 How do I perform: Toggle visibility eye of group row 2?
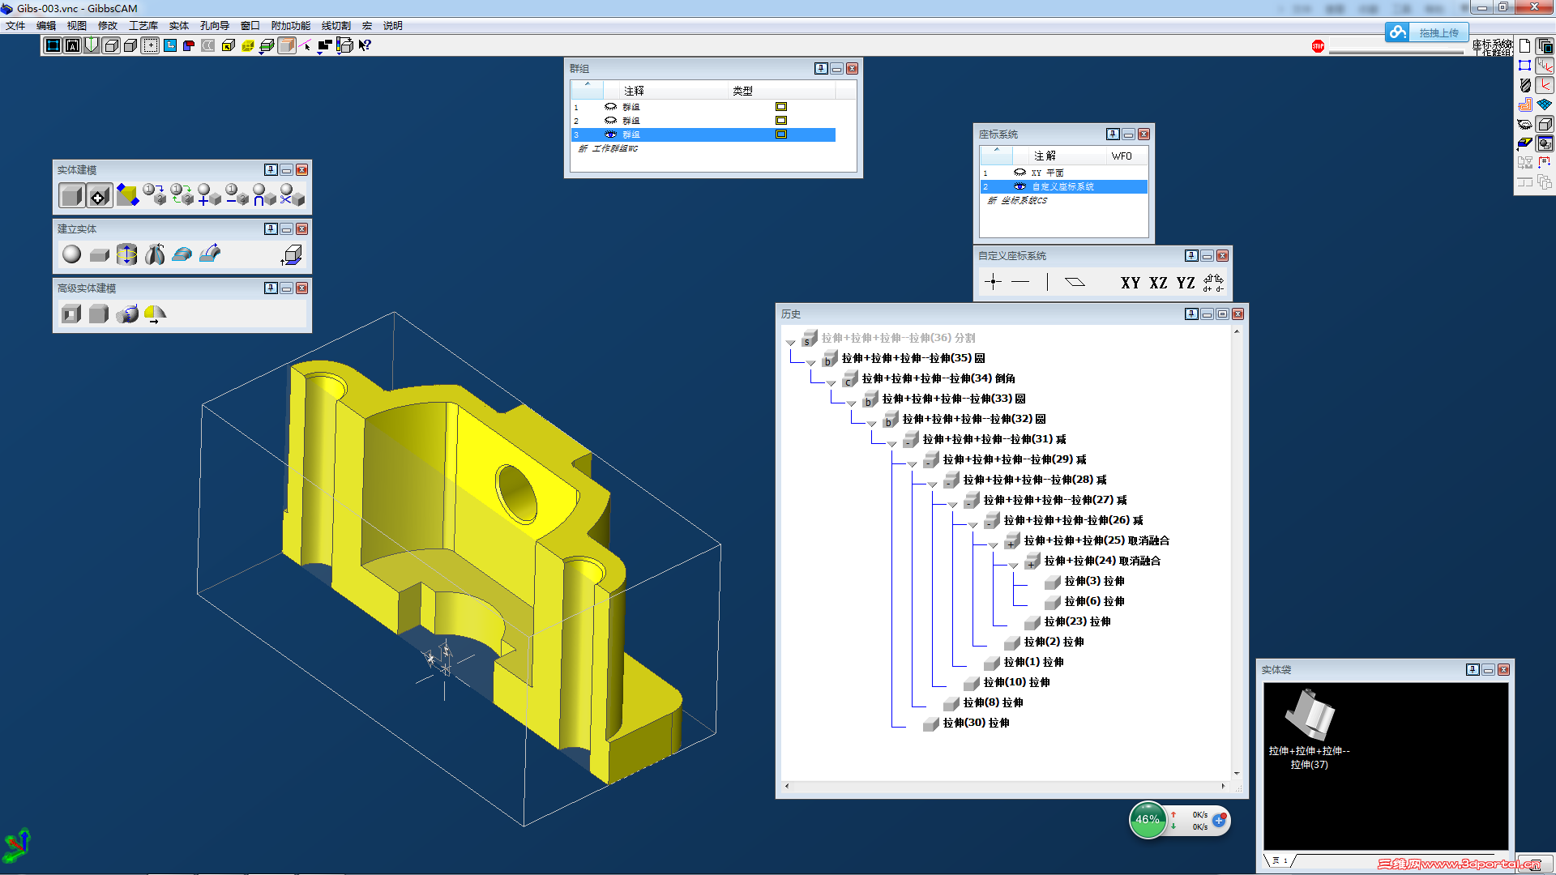coord(610,121)
